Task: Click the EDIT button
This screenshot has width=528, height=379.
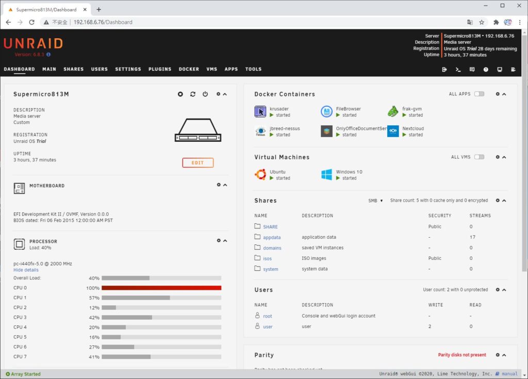Action: pos(197,162)
